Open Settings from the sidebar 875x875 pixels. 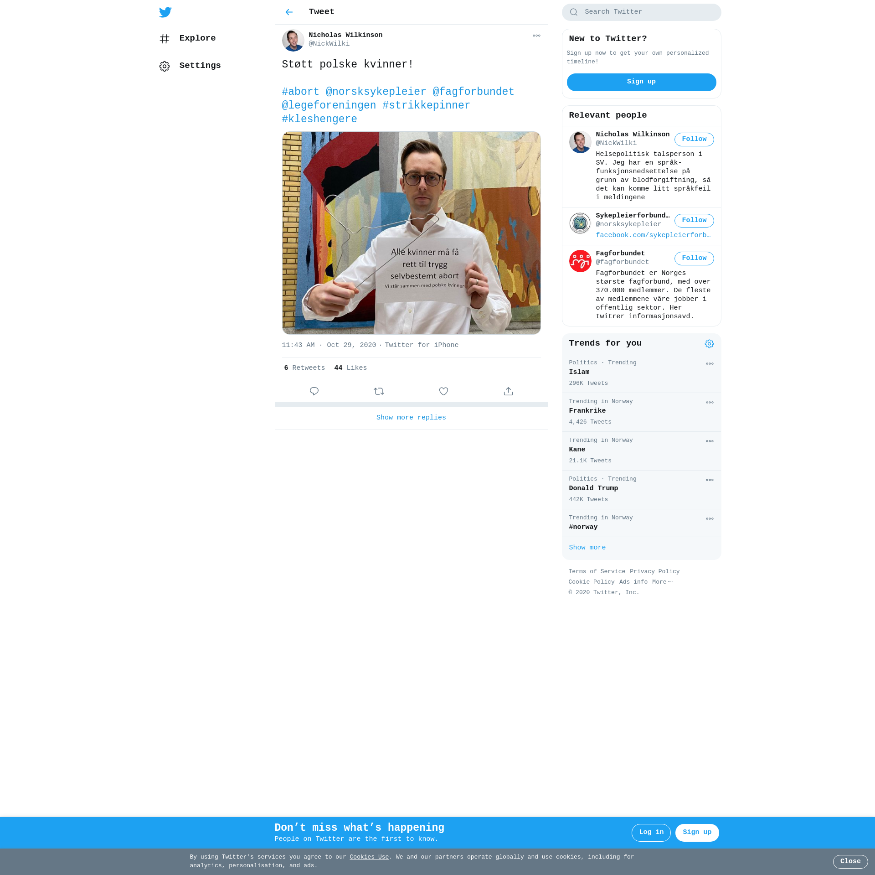click(190, 66)
